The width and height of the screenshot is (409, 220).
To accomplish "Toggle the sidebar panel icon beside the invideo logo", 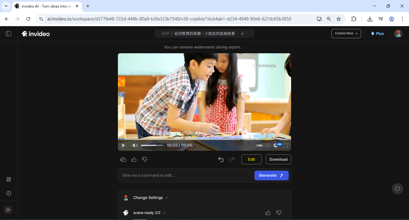I will click(8, 34).
